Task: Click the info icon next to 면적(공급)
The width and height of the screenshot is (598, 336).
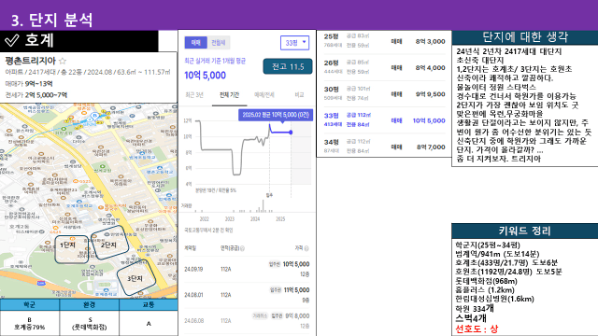Action: click(243, 248)
